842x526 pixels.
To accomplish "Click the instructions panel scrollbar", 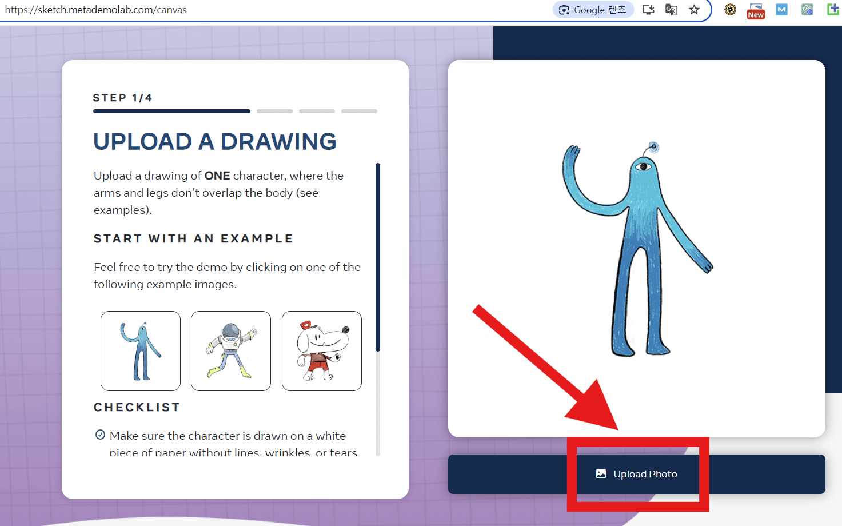I will (378, 257).
